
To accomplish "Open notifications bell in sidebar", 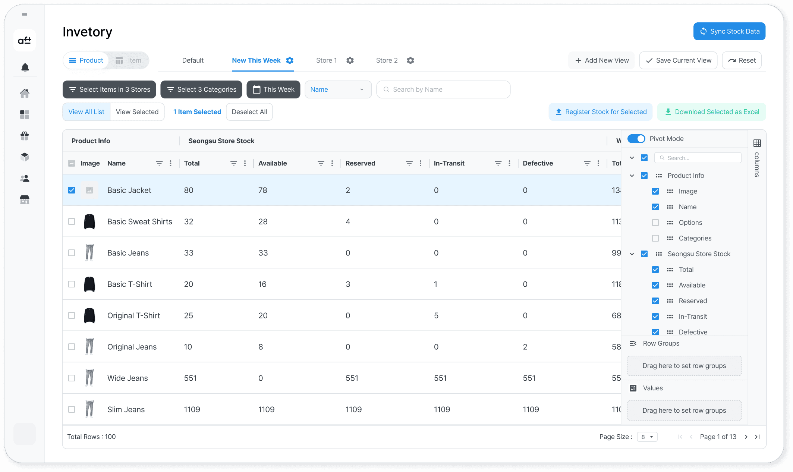I will coord(25,67).
